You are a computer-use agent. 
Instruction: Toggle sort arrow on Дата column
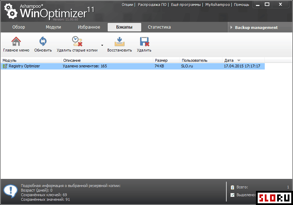[x=239, y=60]
